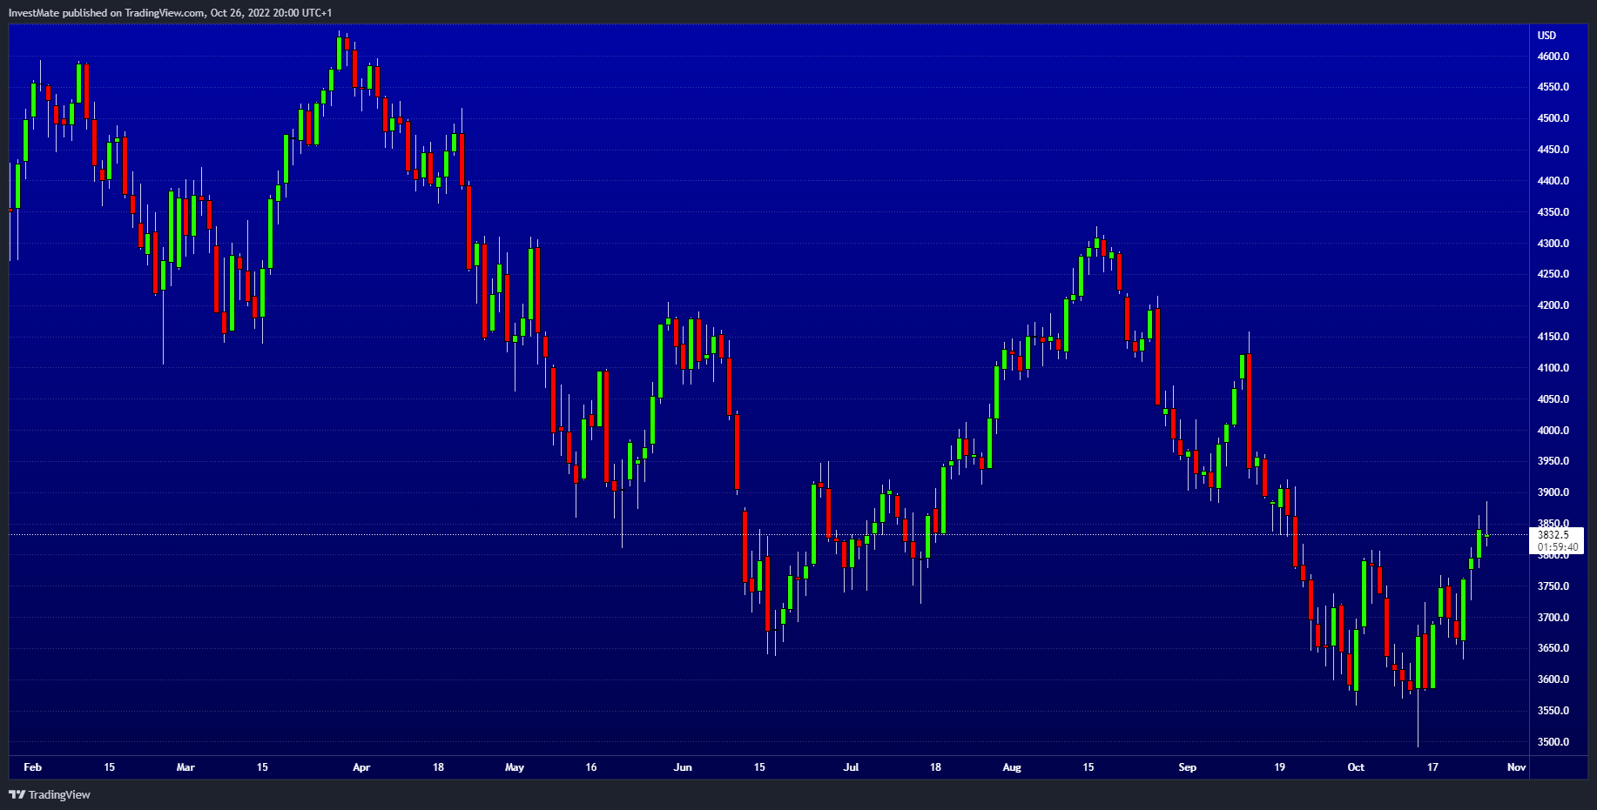Click the Jun label on time axis
Image resolution: width=1597 pixels, height=810 pixels.
(x=683, y=767)
